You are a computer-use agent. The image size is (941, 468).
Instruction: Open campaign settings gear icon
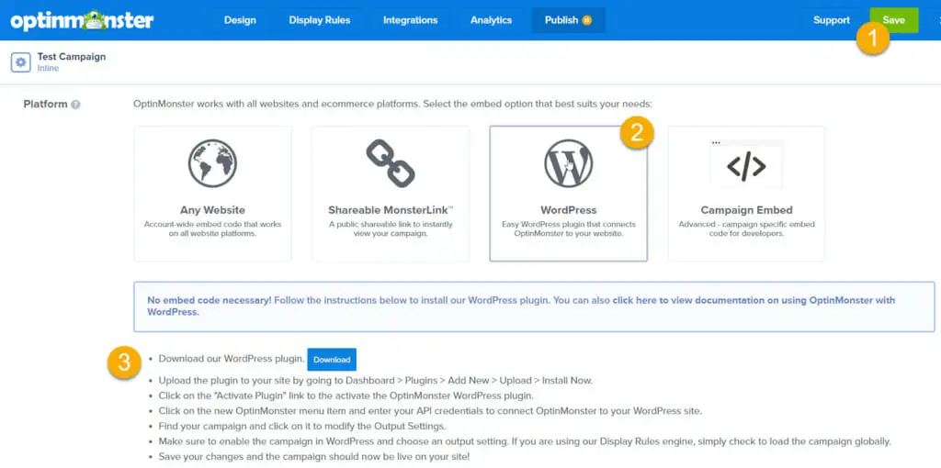(x=21, y=62)
